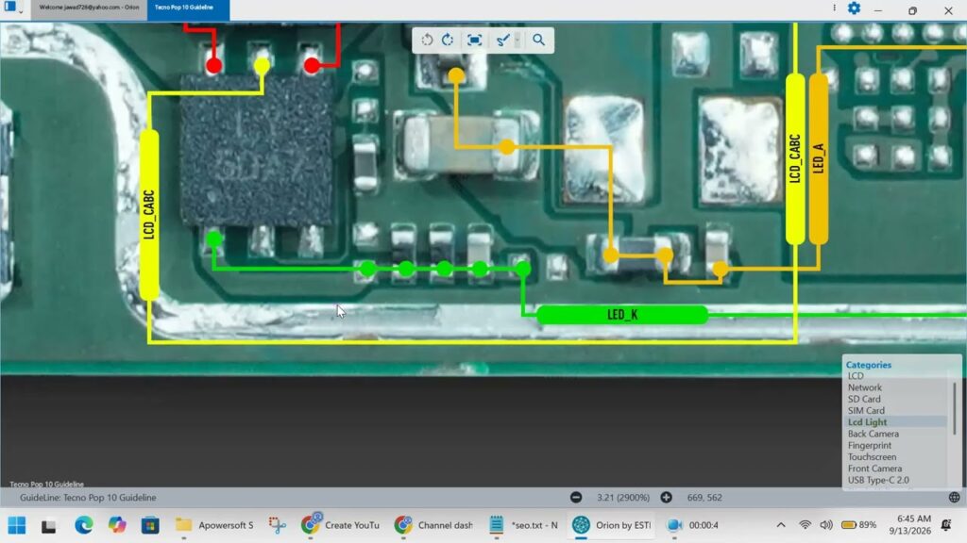Click the coordinates readout 669, 562
The width and height of the screenshot is (967, 543).
pos(704,498)
